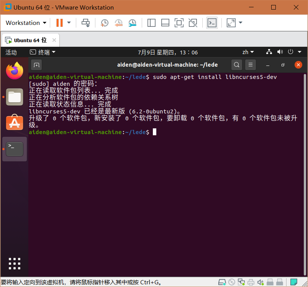Open the Workstation menu dropdown

[25, 23]
